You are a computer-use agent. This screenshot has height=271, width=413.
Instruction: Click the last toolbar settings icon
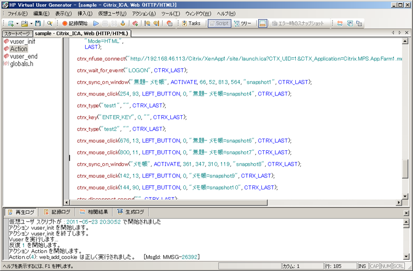[359, 23]
